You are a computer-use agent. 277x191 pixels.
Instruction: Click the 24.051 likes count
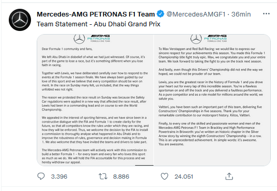[x=184, y=177]
